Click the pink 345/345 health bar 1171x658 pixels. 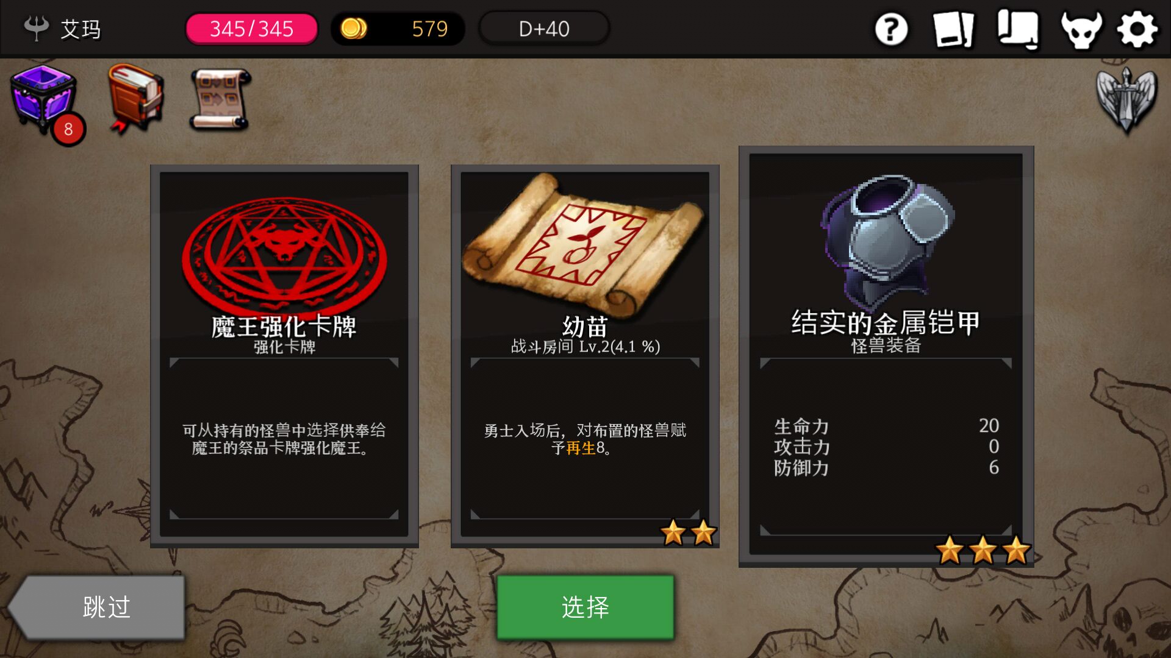click(x=251, y=29)
